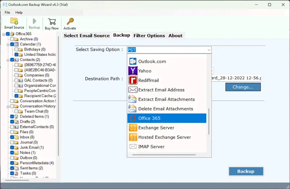Collapse the Office365 root tree node
The image size is (290, 189).
(x=4, y=34)
